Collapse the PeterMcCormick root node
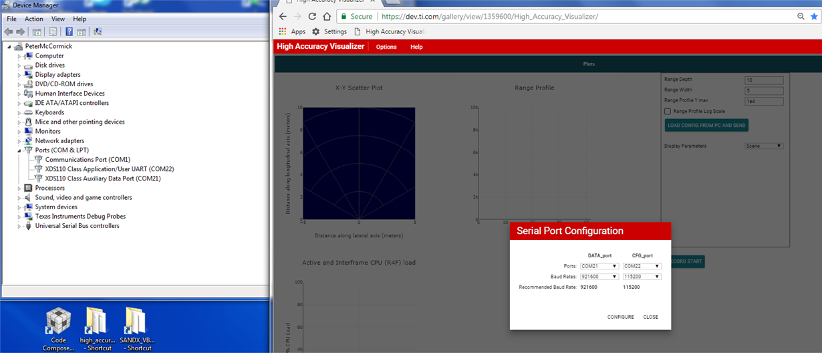The width and height of the screenshot is (822, 357). coord(9,46)
